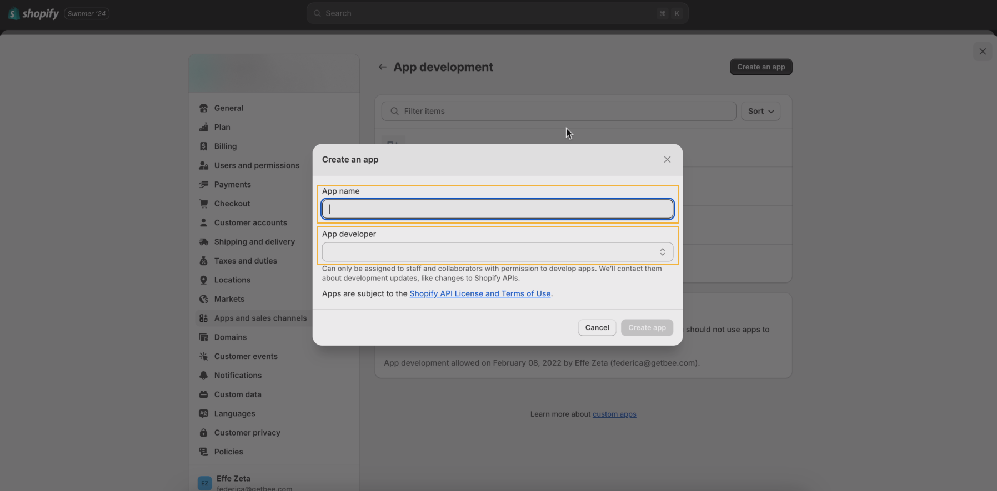Go to Billing settings
997x491 pixels.
point(226,146)
